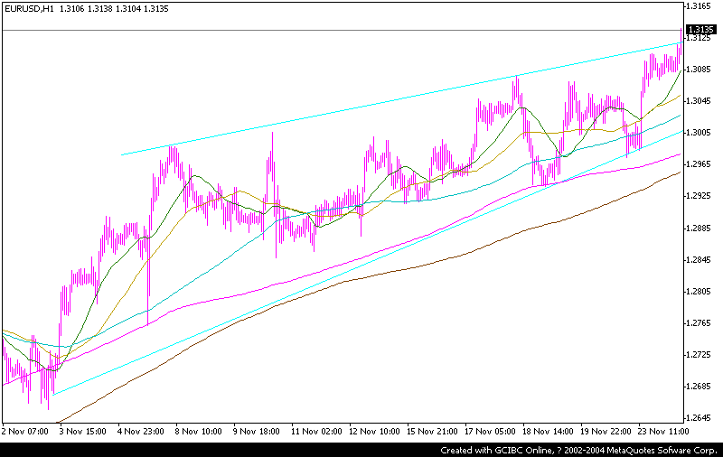The image size is (723, 457).
Task: Select the EURUSD,H1 chart title text
Action: 29,9
